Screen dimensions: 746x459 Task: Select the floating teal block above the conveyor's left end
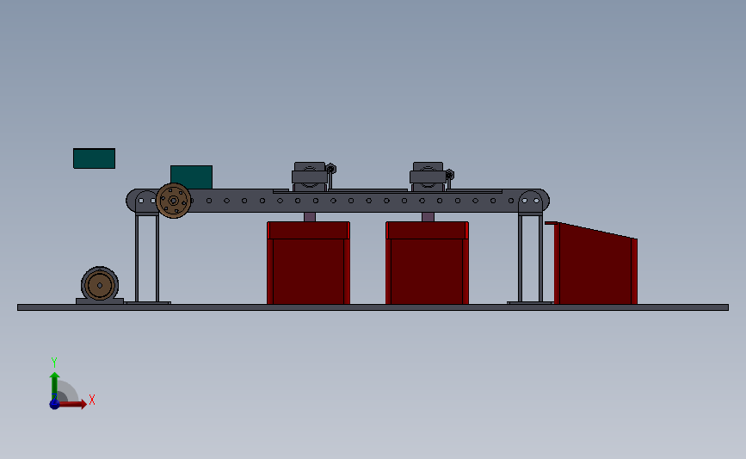[x=94, y=158]
